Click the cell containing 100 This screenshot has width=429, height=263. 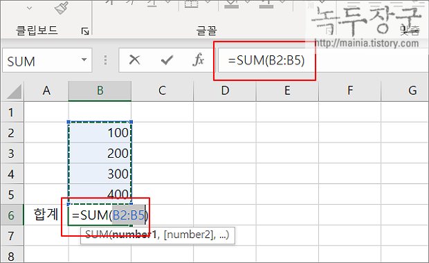(100, 132)
